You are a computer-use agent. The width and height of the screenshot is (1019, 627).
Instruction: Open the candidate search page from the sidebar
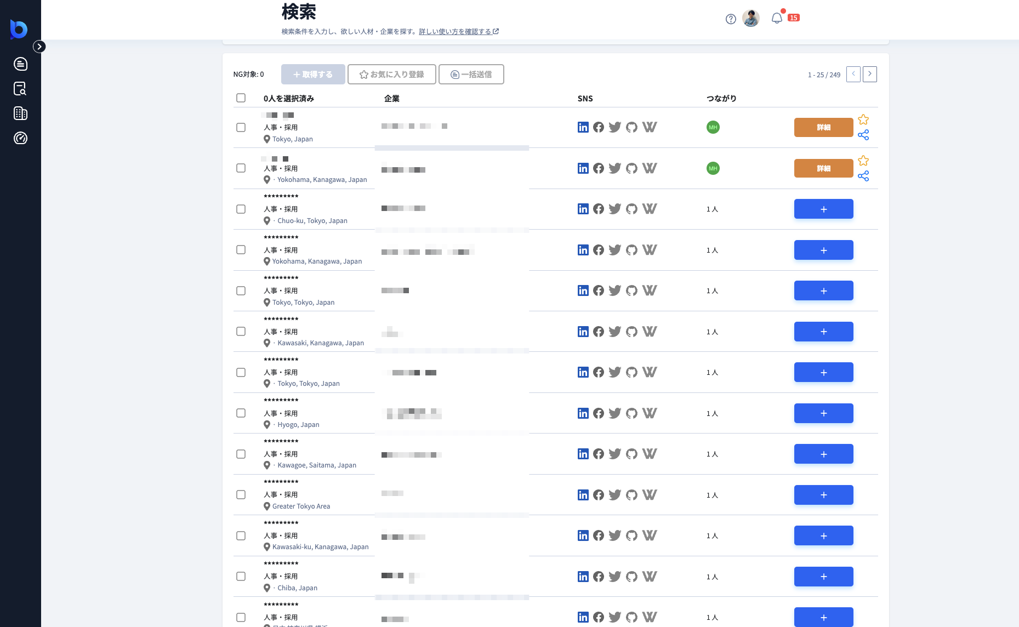20,89
